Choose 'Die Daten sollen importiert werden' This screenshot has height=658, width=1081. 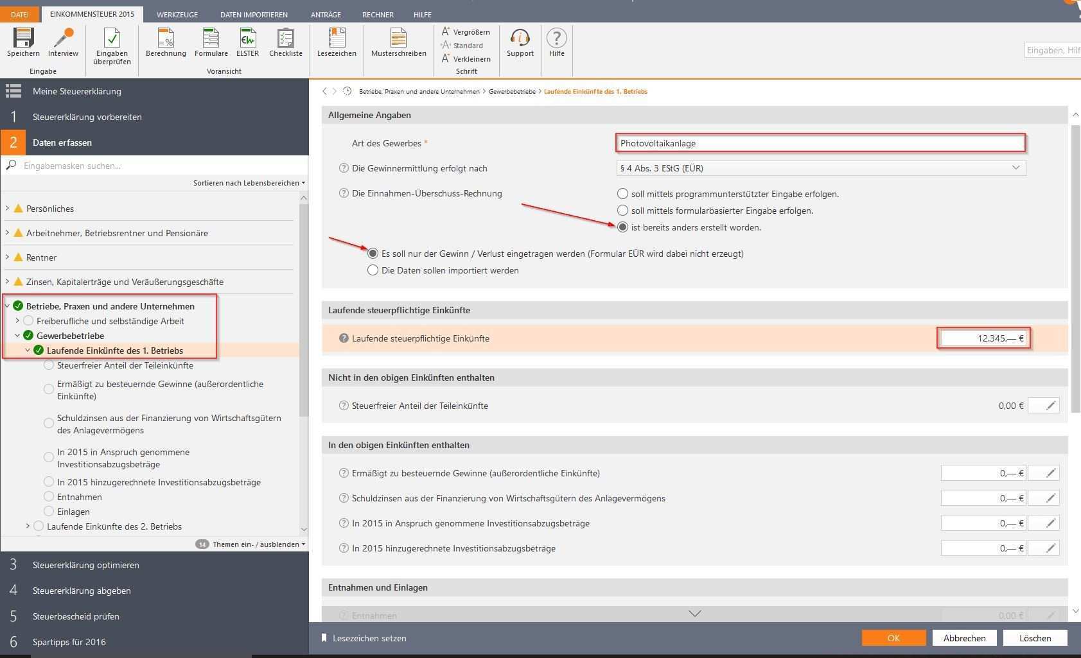373,271
